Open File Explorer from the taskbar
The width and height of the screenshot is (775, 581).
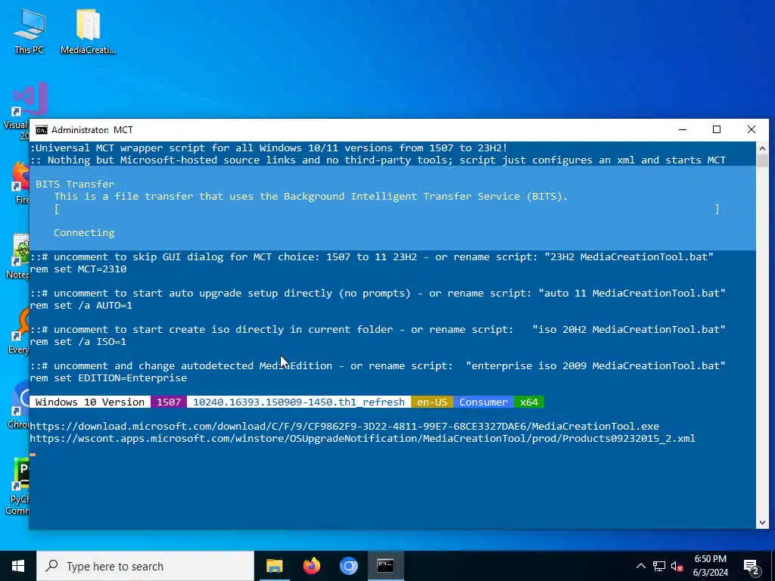click(x=274, y=566)
